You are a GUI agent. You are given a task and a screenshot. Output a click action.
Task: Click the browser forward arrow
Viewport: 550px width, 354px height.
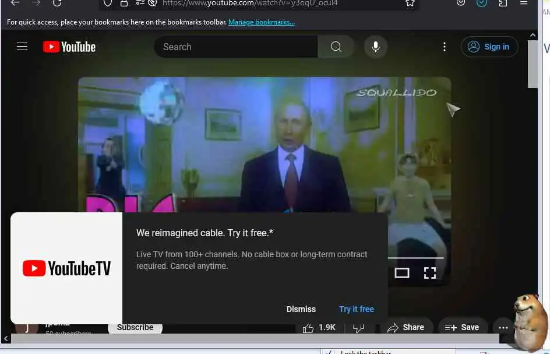[x=36, y=3]
